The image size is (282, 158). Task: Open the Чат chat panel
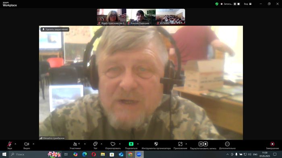[95, 144]
